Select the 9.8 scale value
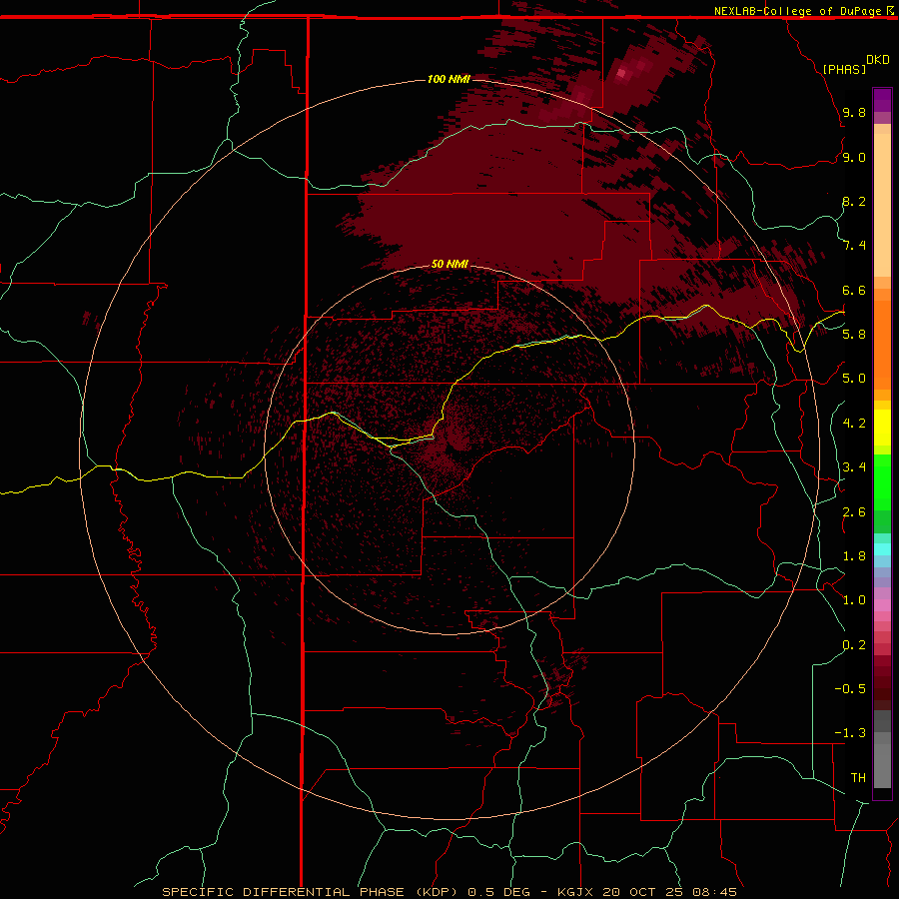Viewport: 899px width, 899px height. tap(854, 113)
